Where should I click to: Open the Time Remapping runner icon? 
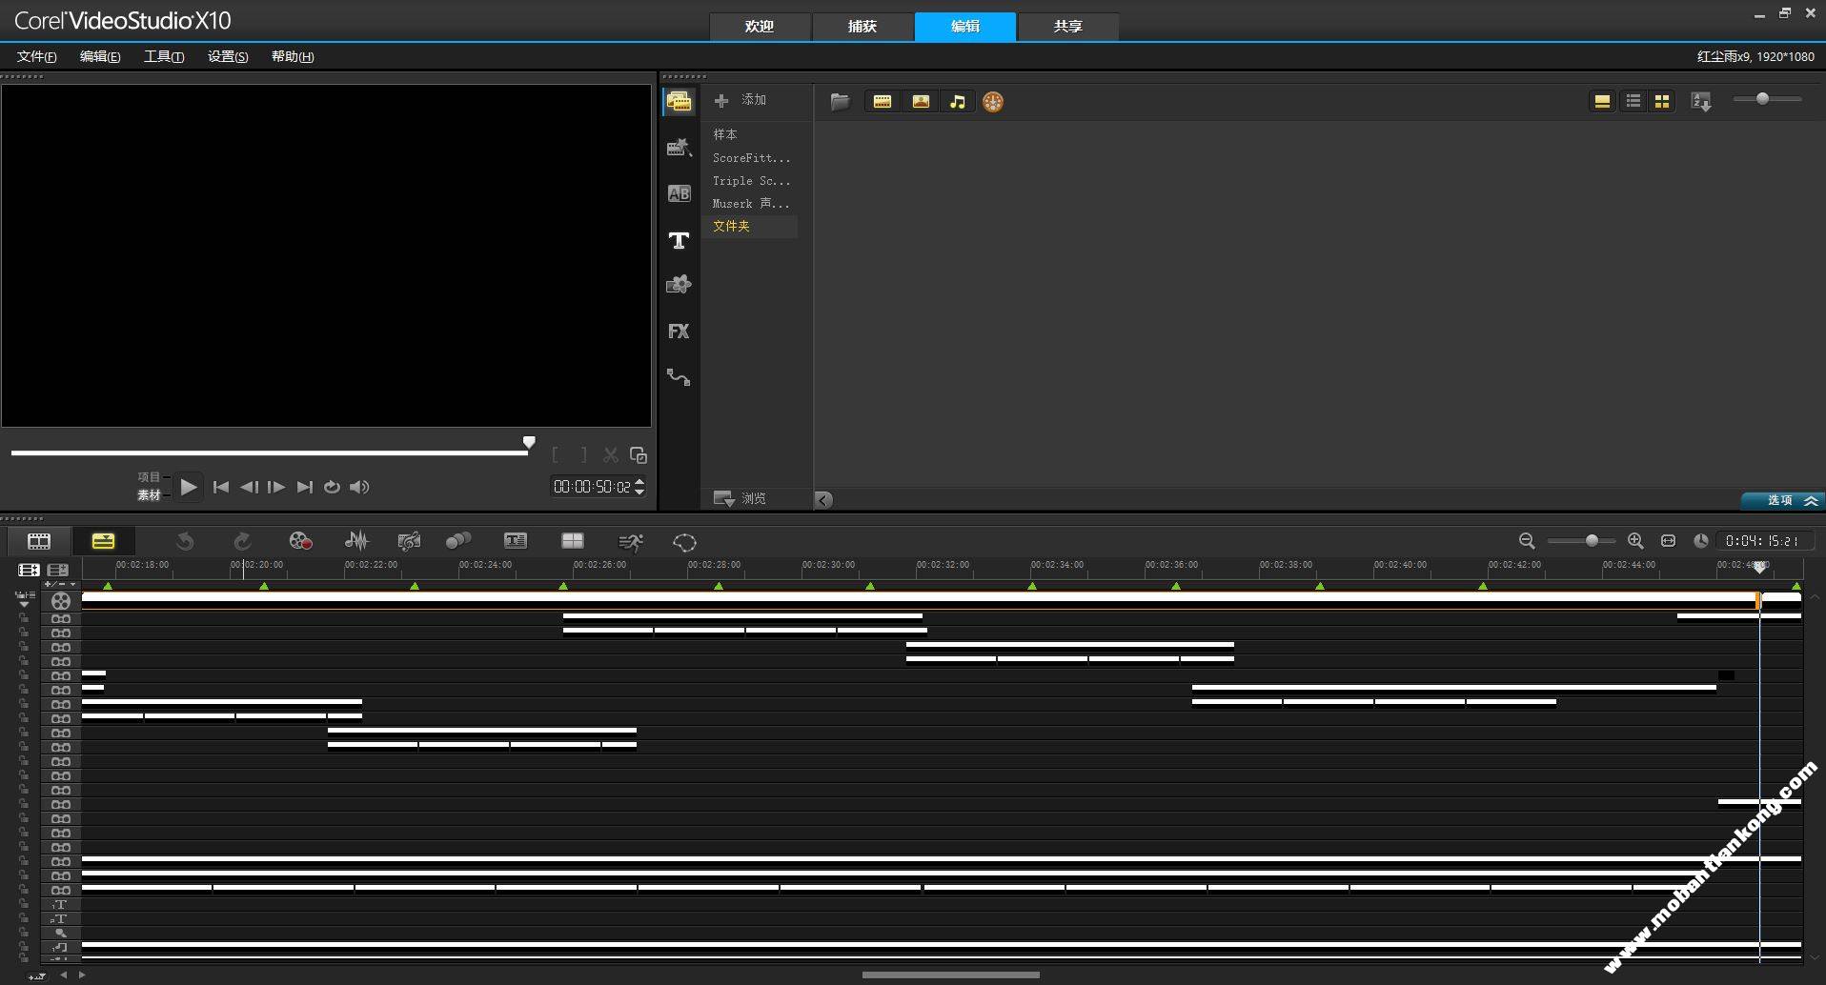631,542
